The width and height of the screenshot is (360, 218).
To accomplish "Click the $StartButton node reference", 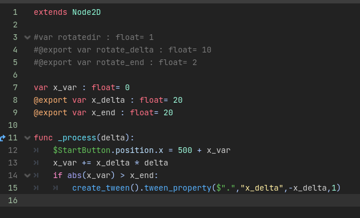I will (x=82, y=151).
